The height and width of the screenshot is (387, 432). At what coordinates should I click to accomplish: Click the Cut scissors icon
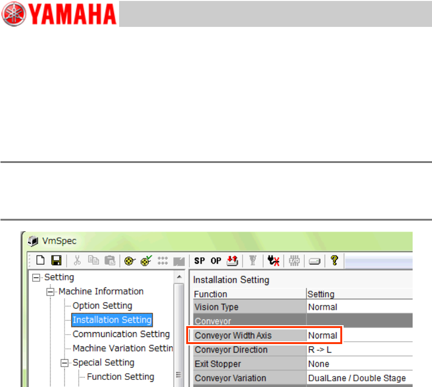(x=78, y=260)
